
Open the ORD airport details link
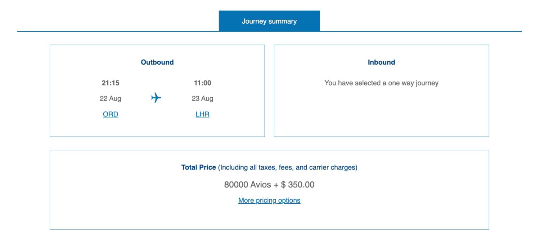pyautogui.click(x=110, y=114)
